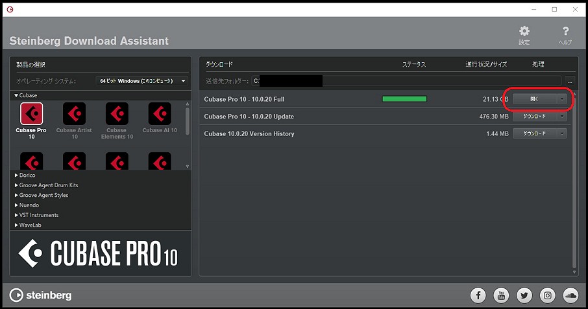Open the operating system dropdown
This screenshot has height=309, width=588.
pyautogui.click(x=141, y=81)
